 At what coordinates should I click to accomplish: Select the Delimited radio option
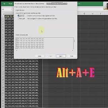click(x=18, y=16)
